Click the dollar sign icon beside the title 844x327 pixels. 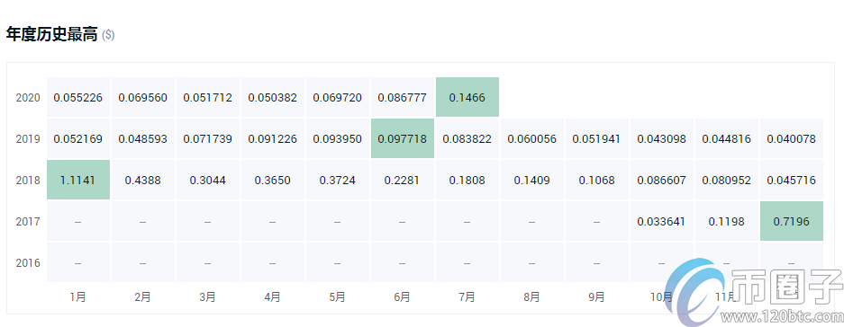[x=108, y=35]
